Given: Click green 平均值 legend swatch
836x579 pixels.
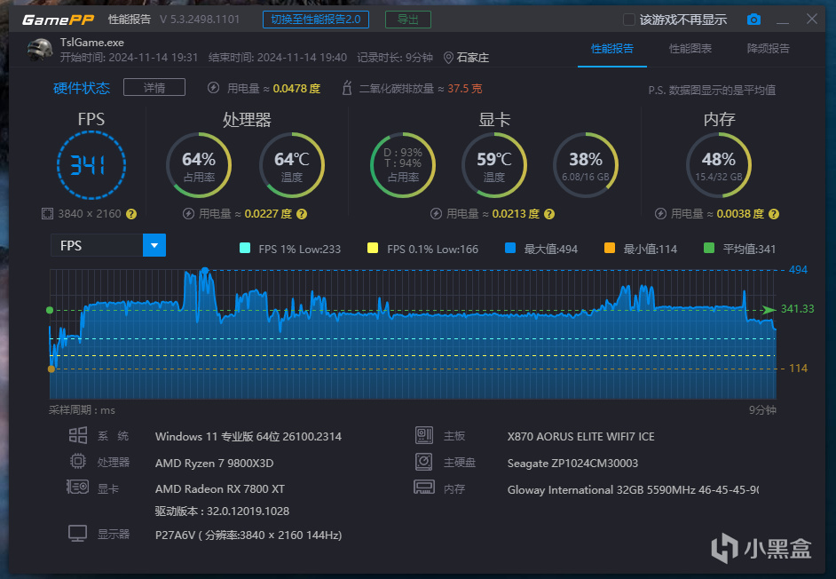Looking at the screenshot, I should click(709, 248).
